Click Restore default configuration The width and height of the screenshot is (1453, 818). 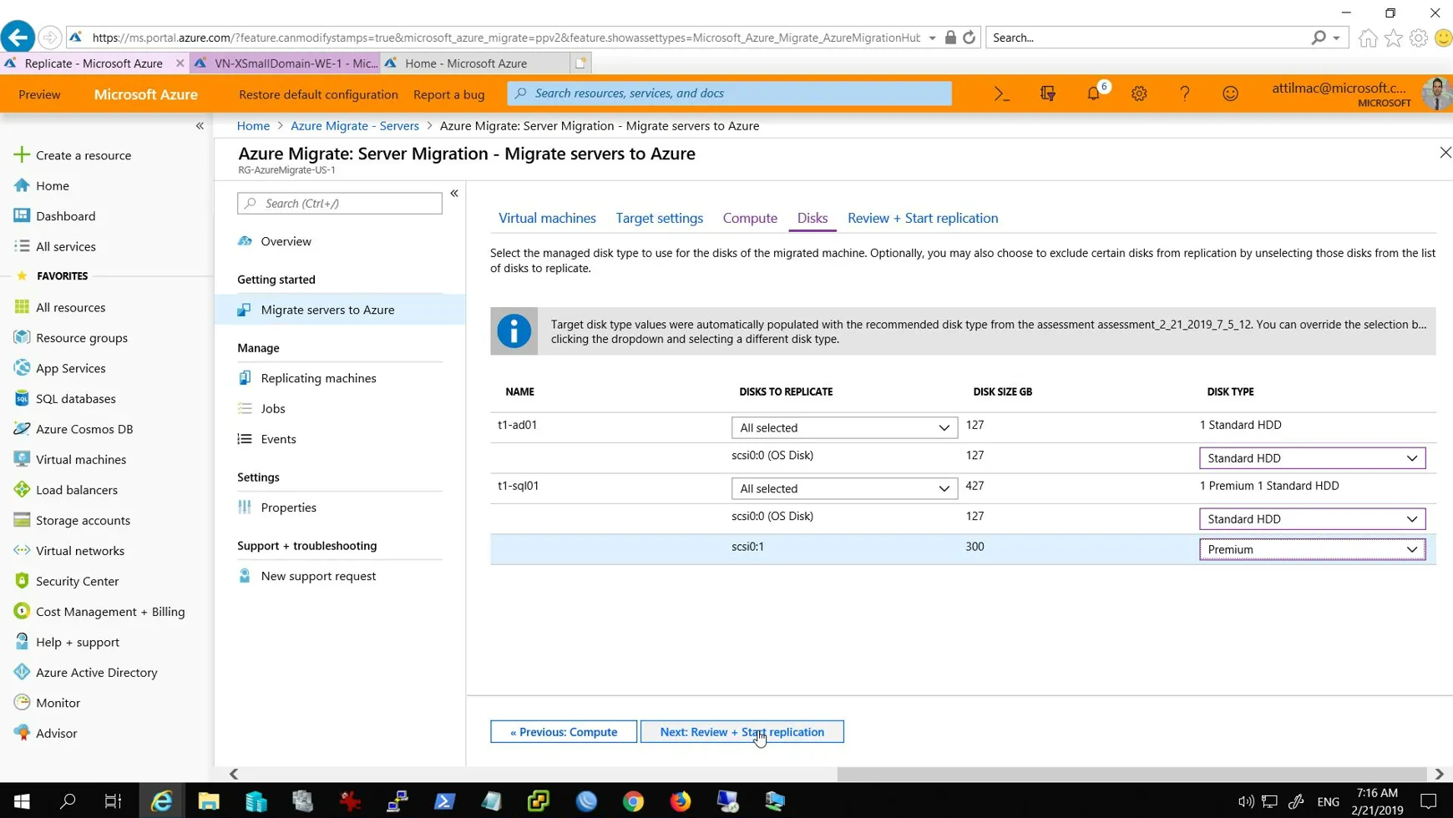click(x=318, y=94)
